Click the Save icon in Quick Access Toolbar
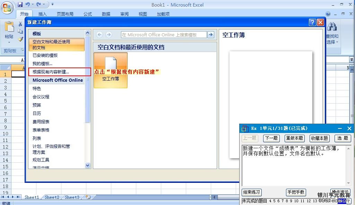The height and width of the screenshot is (205, 355). coord(20,5)
